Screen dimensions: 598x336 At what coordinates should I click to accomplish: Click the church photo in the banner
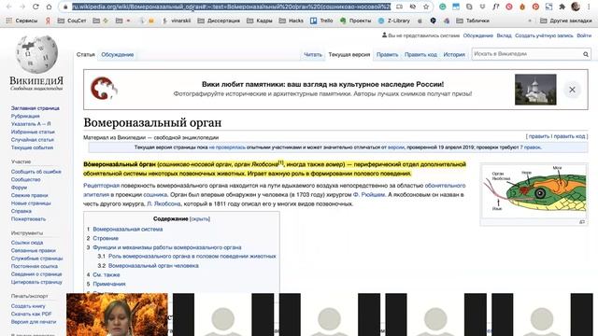coord(535,90)
